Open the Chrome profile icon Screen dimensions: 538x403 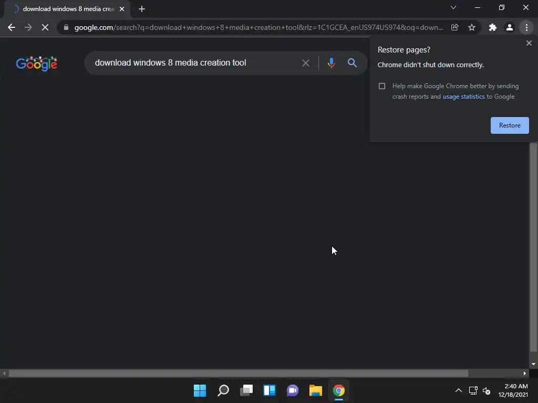pyautogui.click(x=510, y=27)
